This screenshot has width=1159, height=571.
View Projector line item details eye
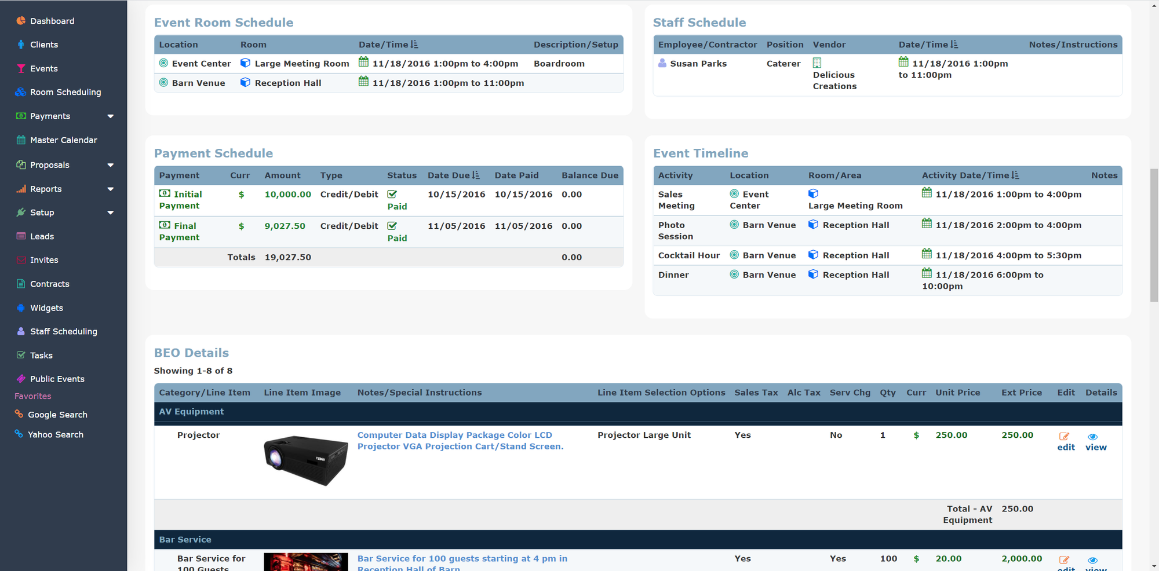click(x=1092, y=437)
